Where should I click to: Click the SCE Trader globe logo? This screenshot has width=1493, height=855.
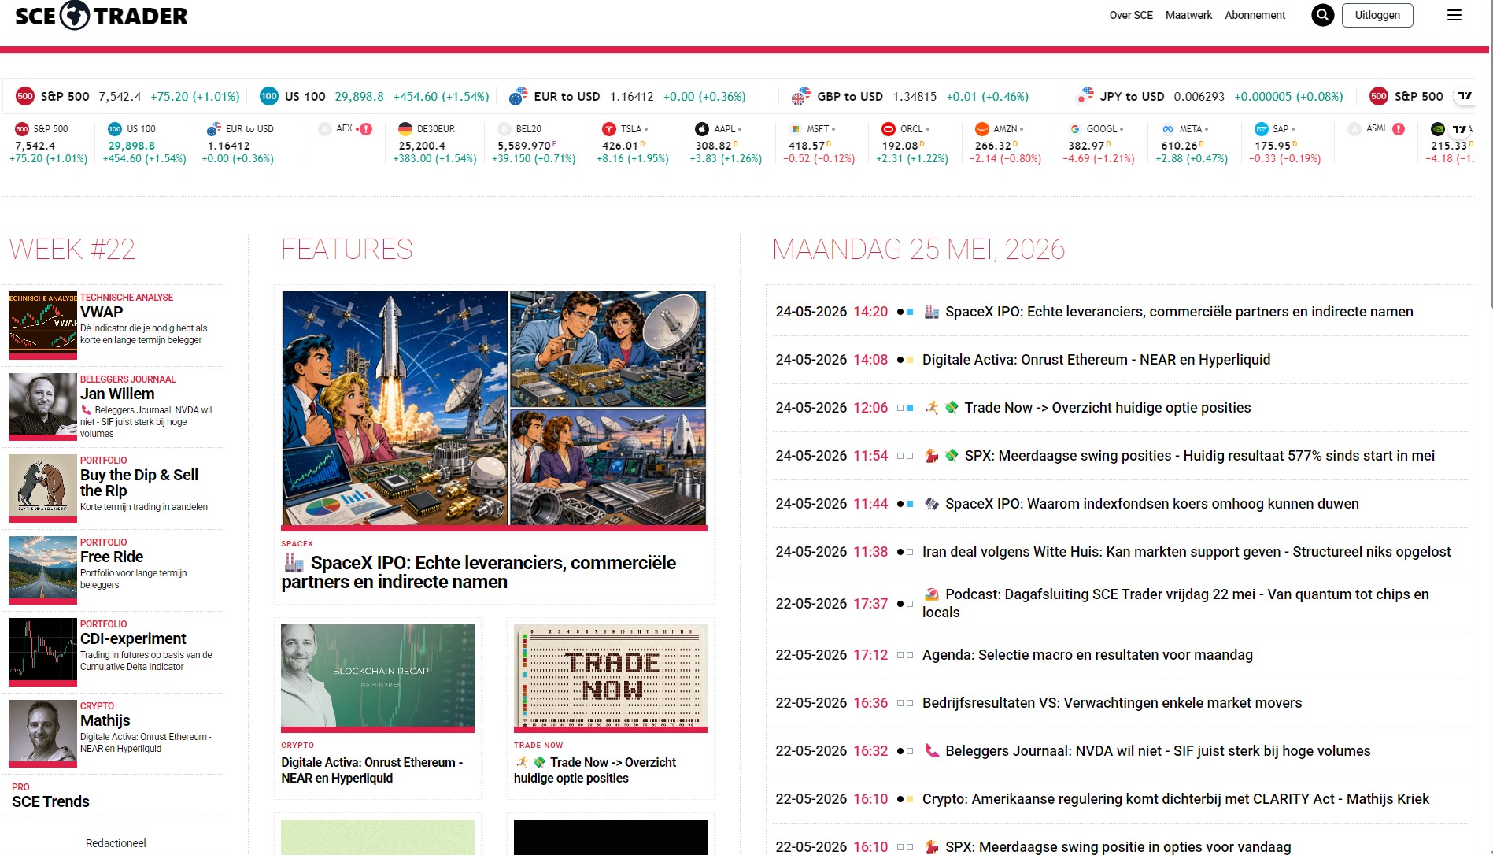coord(75,15)
